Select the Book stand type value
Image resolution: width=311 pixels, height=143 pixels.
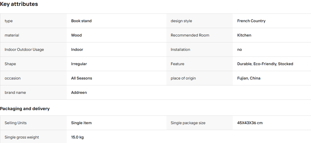[81, 21]
